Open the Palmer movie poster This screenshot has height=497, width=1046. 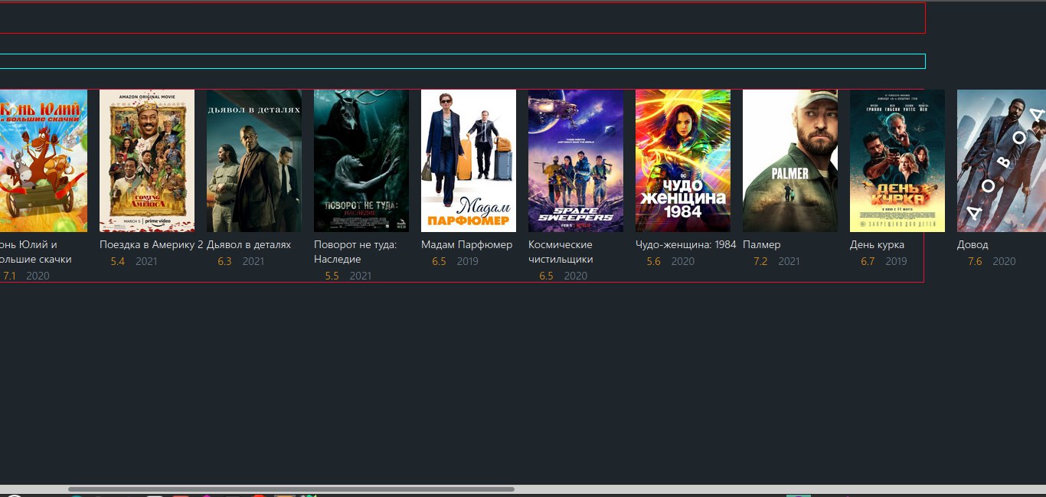pos(790,161)
